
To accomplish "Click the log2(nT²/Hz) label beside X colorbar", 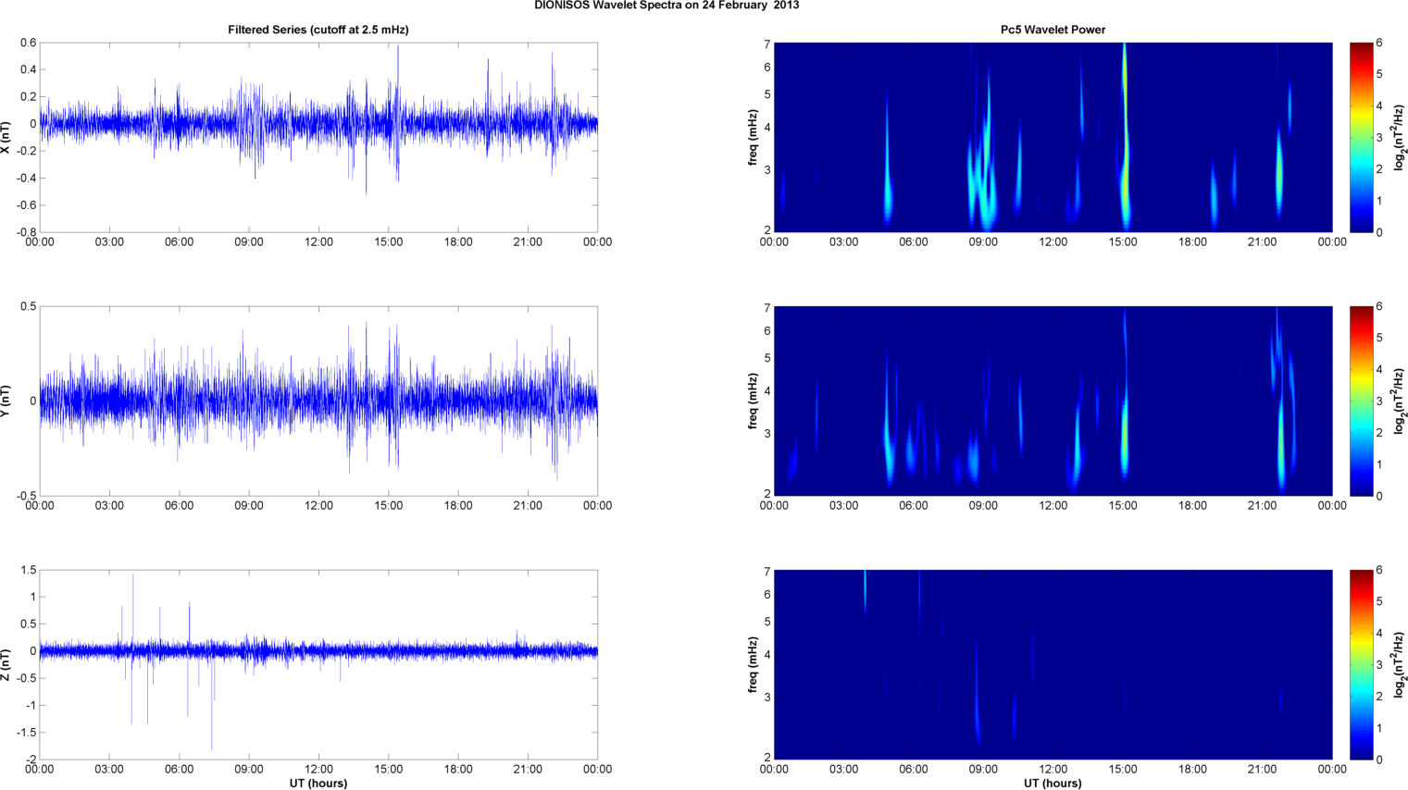I will click(x=1400, y=137).
